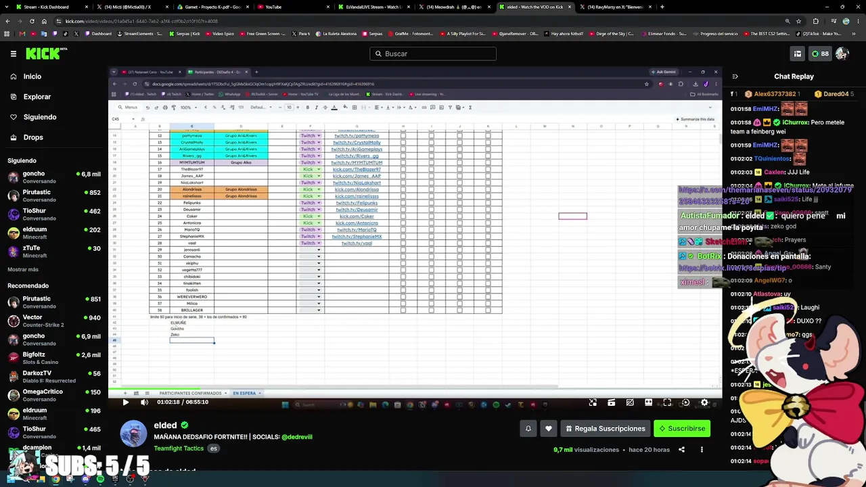Open goncho channel in Siguiendo list
This screenshot has width=866, height=487.
[x=54, y=177]
